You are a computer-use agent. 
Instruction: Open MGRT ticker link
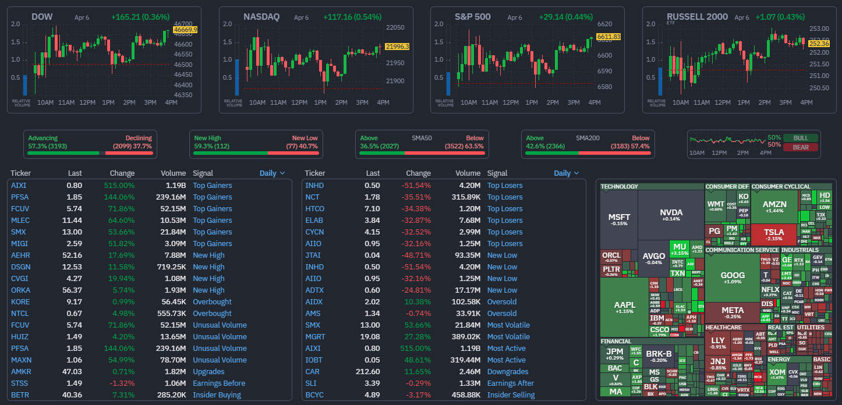click(315, 336)
